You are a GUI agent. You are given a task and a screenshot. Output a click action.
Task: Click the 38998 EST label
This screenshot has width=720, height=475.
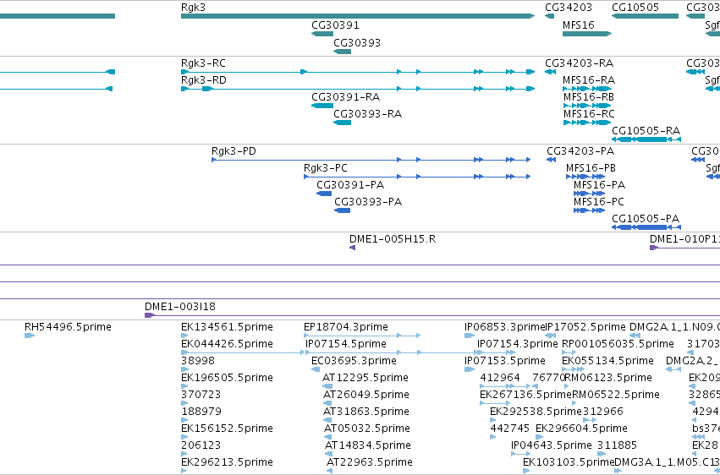[198, 361]
